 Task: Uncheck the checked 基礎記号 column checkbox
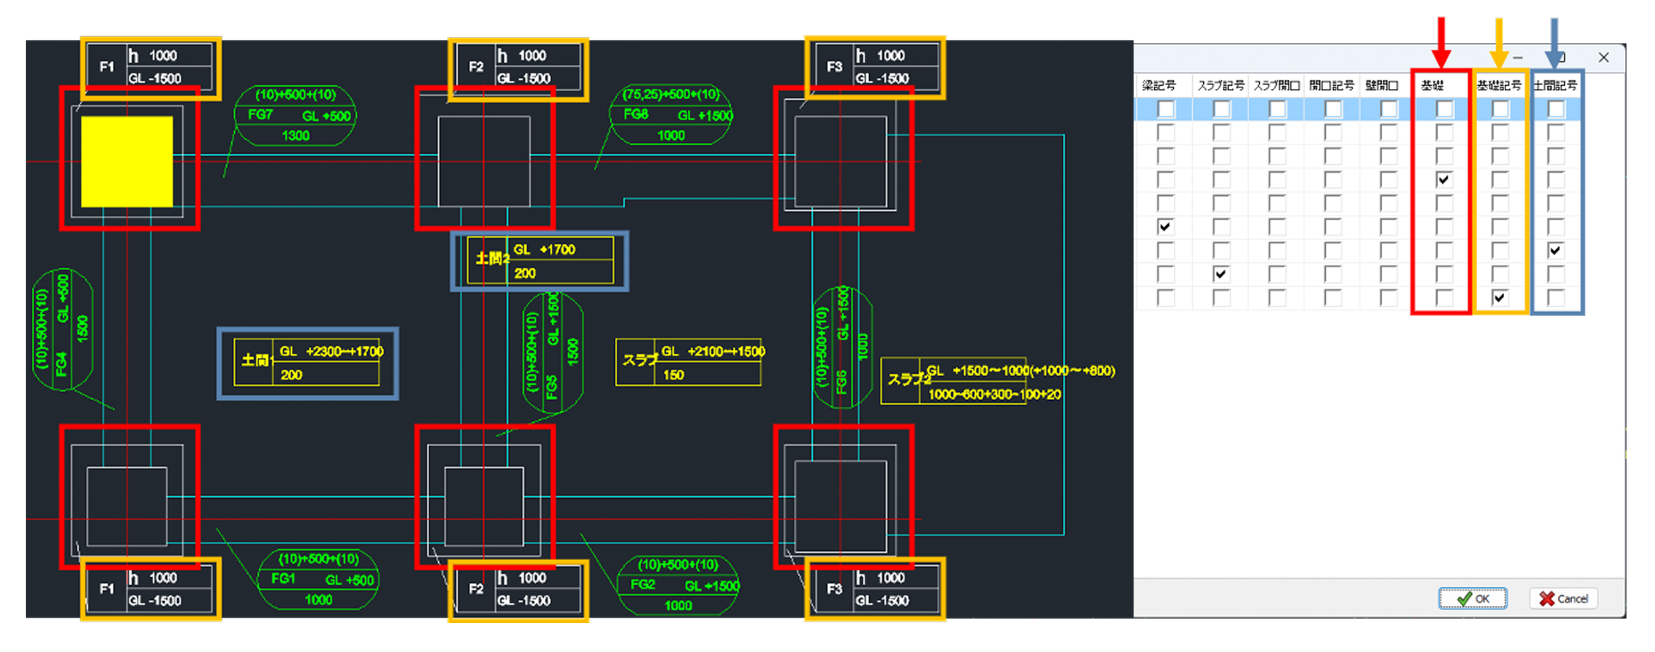coord(1499,298)
